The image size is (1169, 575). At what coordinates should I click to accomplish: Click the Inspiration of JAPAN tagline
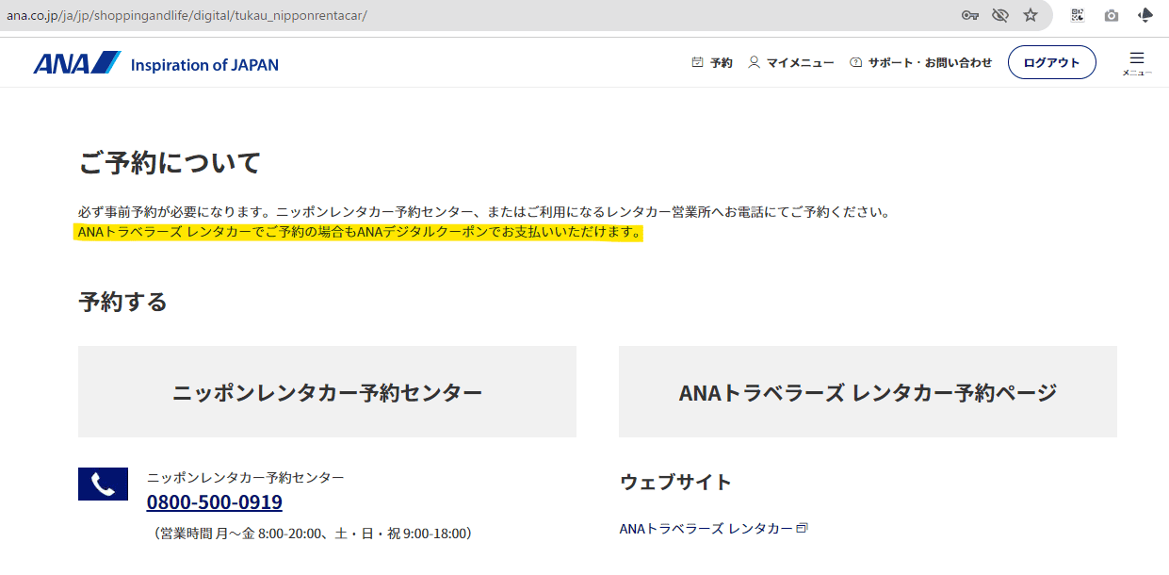tap(204, 65)
